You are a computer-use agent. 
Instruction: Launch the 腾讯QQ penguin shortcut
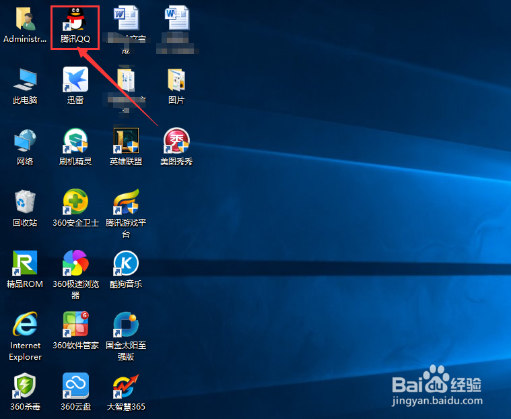(x=75, y=20)
